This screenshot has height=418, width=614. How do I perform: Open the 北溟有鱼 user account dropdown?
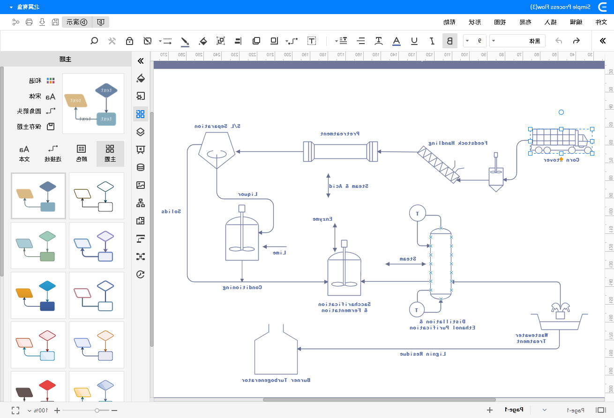point(24,7)
